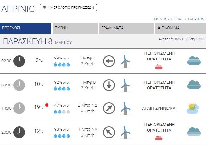Click the 02:00 dark clock icon
The image size is (206, 145).
tap(19, 61)
